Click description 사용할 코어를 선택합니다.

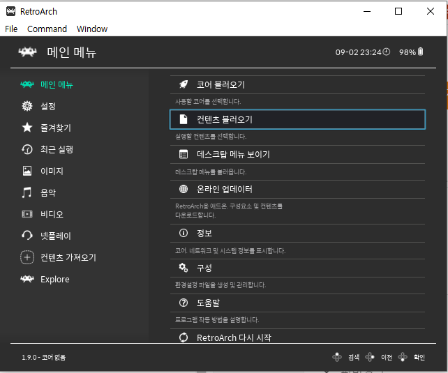coord(208,102)
